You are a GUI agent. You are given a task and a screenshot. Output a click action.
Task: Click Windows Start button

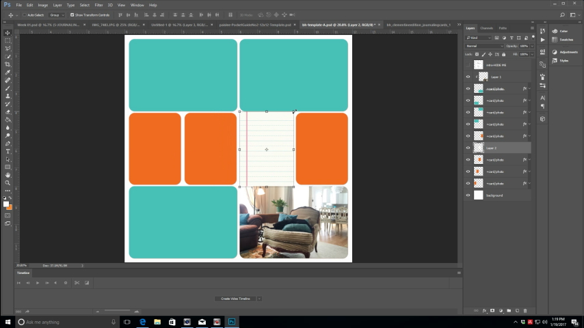click(8, 322)
